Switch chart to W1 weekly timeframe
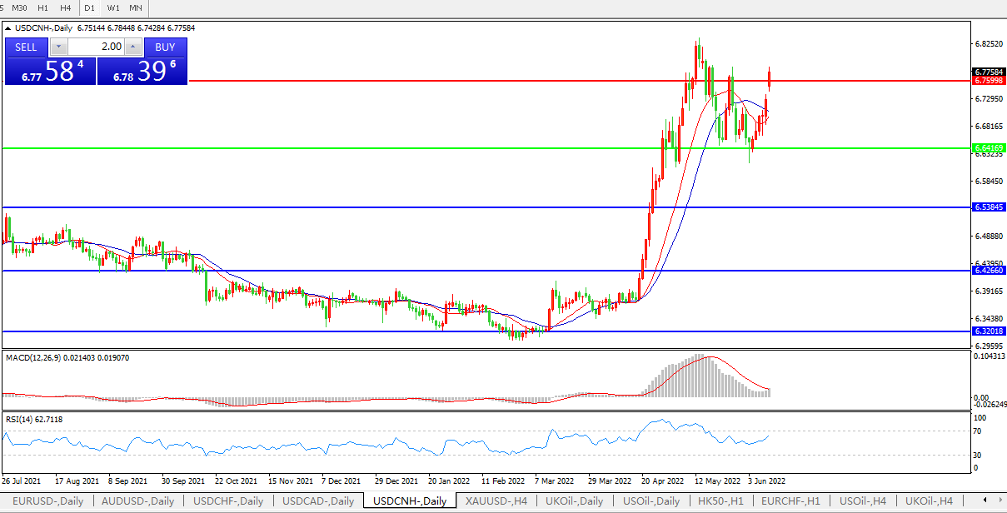 (113, 7)
